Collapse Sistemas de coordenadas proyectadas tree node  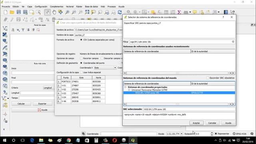[125, 87]
